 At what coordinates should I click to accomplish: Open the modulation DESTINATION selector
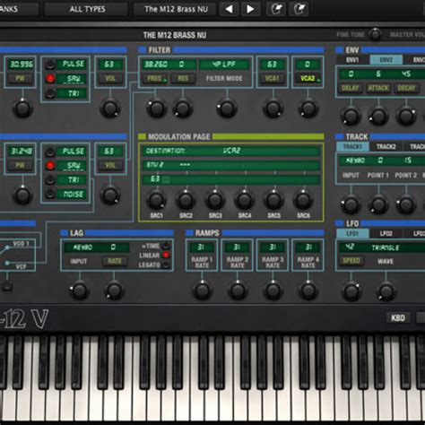point(230,151)
